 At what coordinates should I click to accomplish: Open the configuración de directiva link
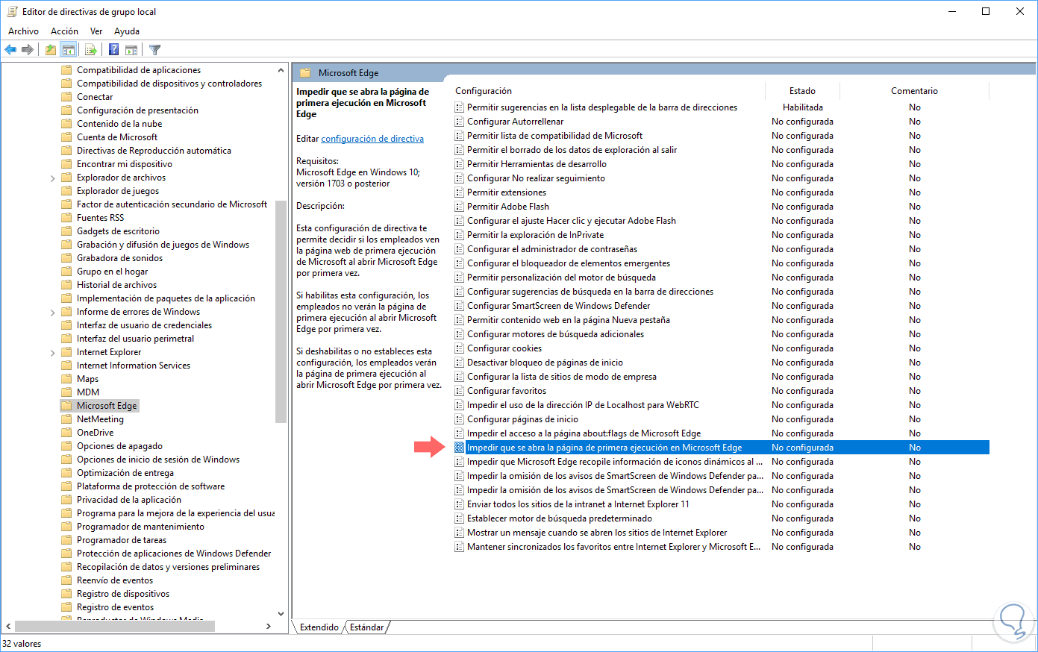pyautogui.click(x=372, y=139)
